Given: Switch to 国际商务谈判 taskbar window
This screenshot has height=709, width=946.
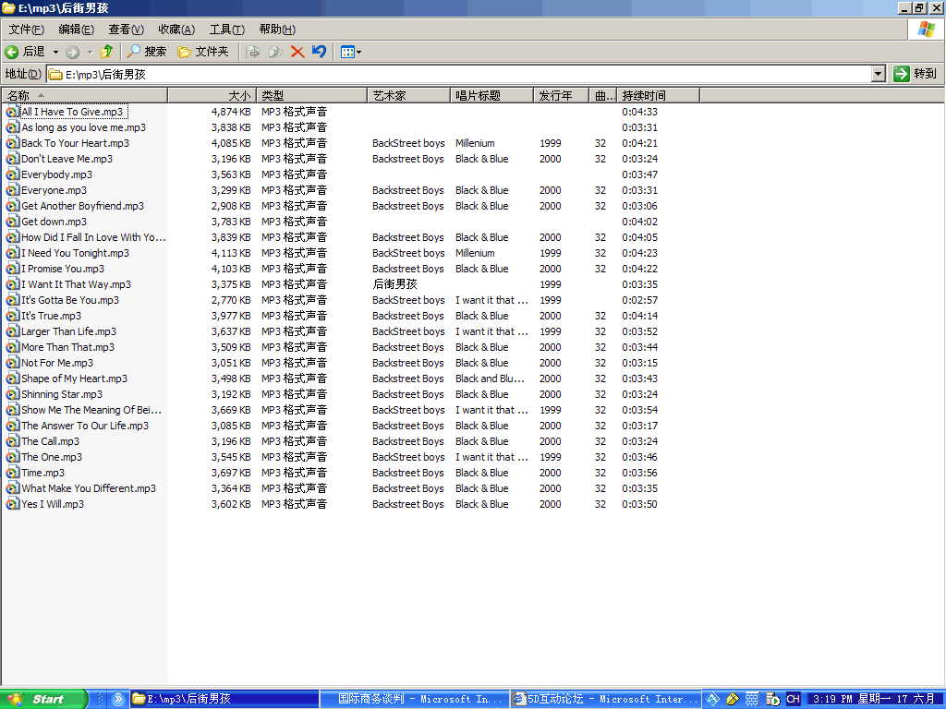Looking at the screenshot, I should (x=413, y=699).
